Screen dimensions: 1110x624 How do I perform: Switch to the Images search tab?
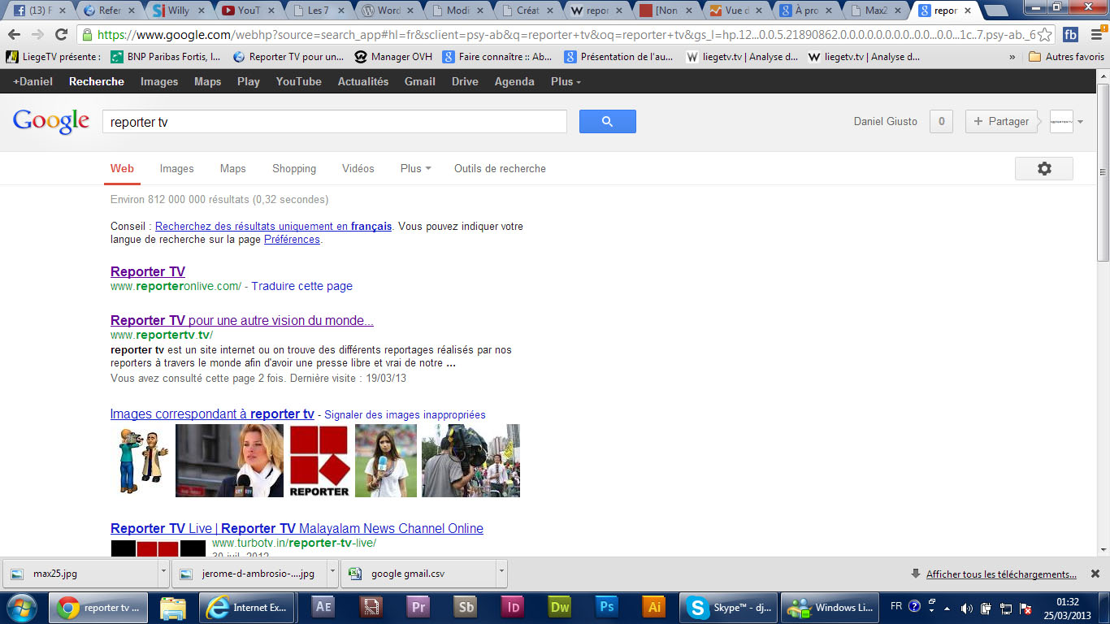176,169
